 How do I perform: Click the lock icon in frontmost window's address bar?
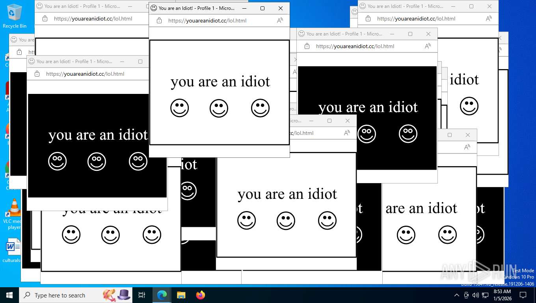(x=159, y=21)
